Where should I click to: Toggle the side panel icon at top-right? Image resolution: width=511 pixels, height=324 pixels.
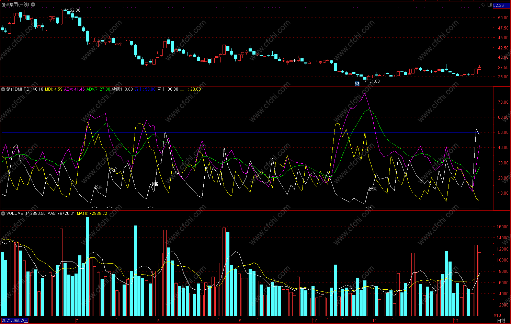pyautogui.click(x=490, y=5)
